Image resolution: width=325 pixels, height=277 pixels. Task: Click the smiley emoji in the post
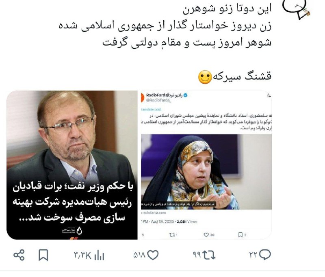[205, 77]
